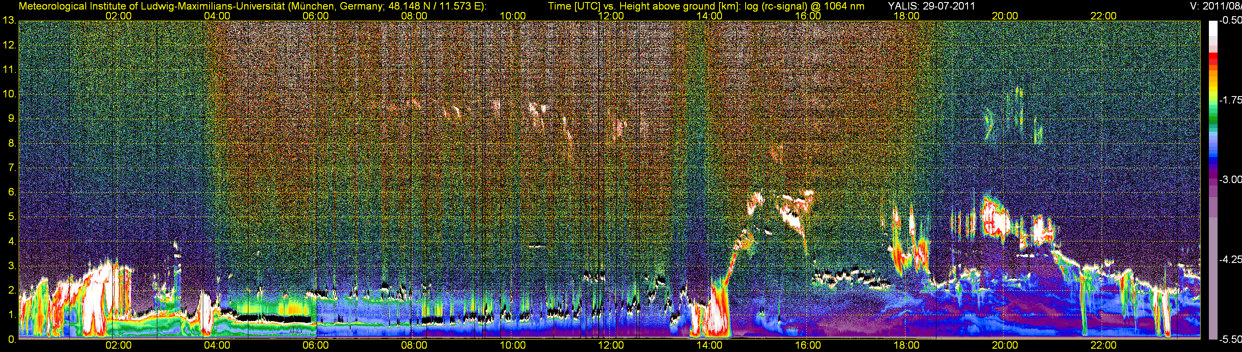Click the 08:00 label on the bottom time axis
Image resolution: width=1242 pixels, height=352 pixels.
coord(414,345)
